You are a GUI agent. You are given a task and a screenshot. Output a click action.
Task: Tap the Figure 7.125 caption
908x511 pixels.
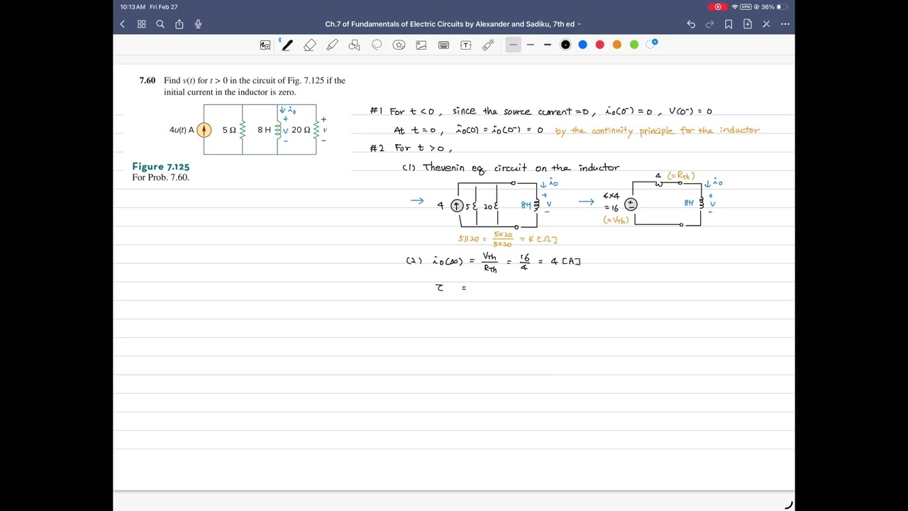160,167
